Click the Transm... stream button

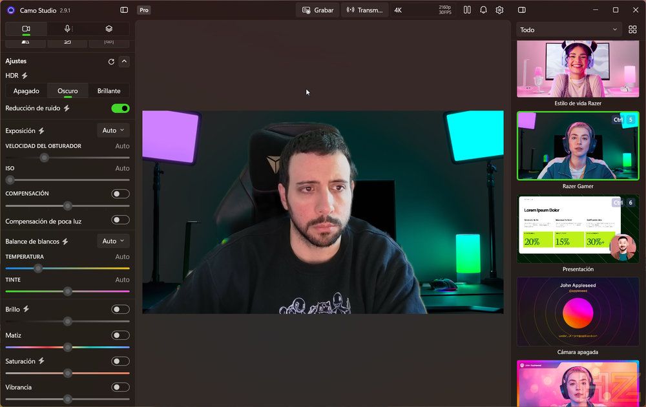tap(364, 10)
